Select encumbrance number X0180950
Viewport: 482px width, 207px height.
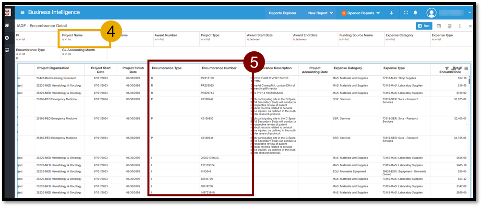coord(207,118)
